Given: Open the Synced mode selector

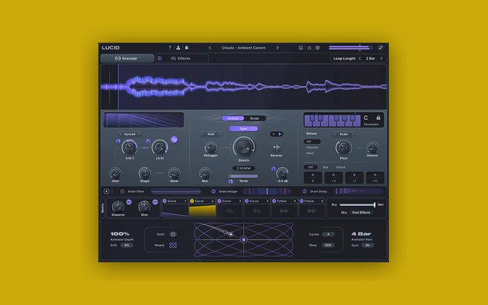Looking at the screenshot, I should 130,134.
